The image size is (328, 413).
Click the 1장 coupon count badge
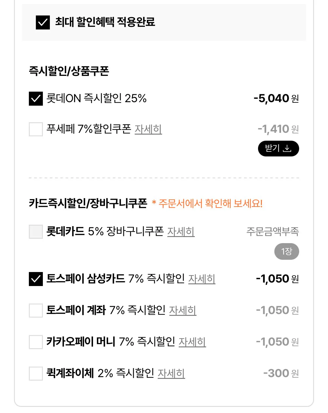click(x=286, y=251)
